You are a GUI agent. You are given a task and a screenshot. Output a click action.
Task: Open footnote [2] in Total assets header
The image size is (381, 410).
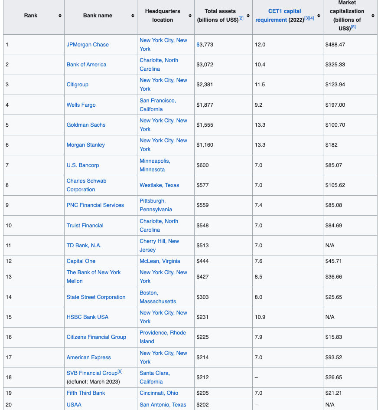point(241,18)
